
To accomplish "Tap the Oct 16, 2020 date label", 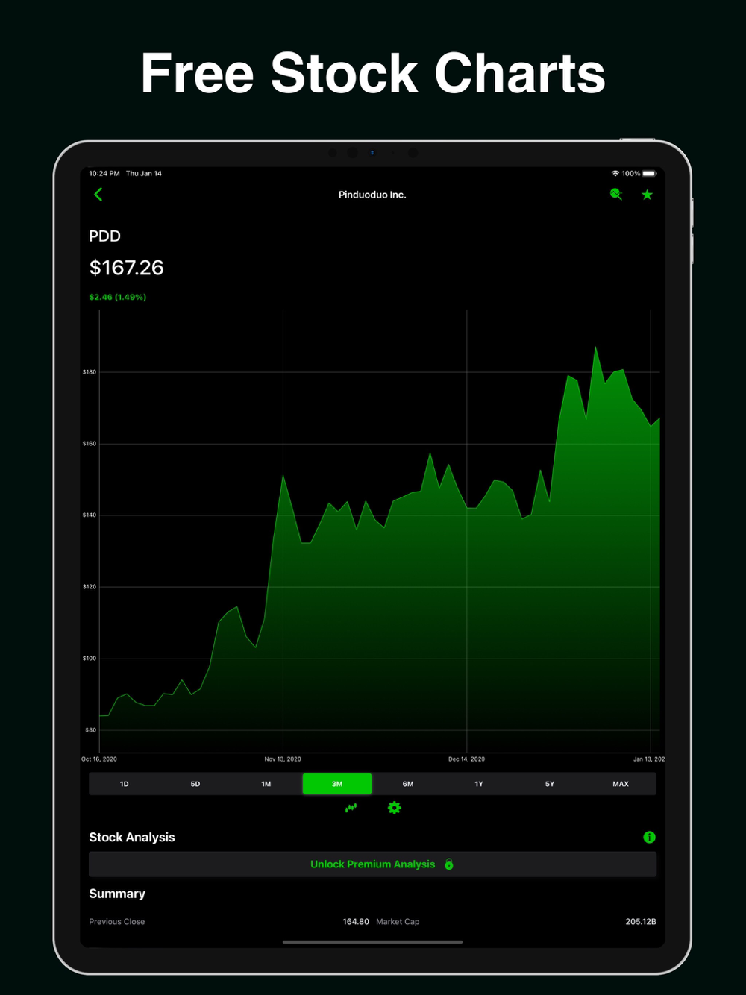I will coord(99,759).
